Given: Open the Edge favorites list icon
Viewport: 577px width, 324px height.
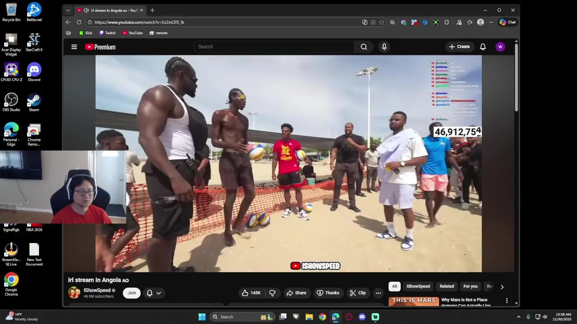Looking at the screenshot, I should coord(470,22).
